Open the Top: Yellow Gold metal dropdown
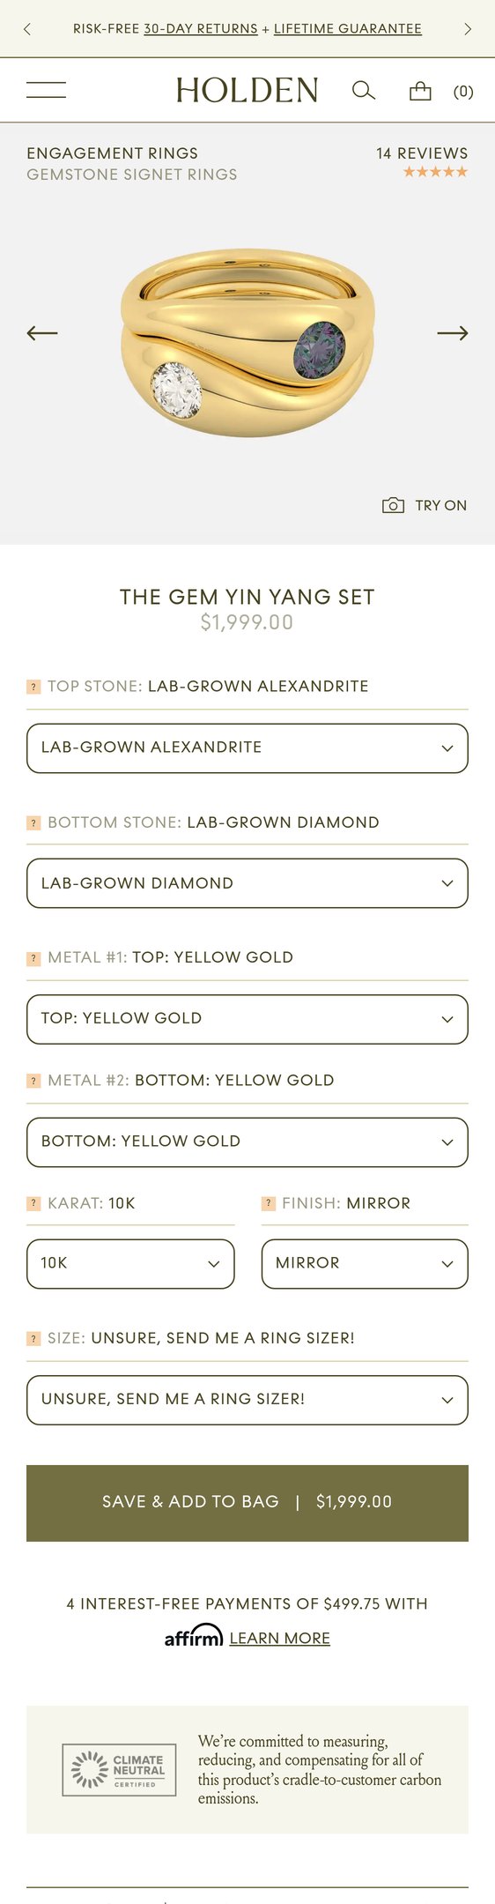The width and height of the screenshot is (495, 1904). 247,1019
